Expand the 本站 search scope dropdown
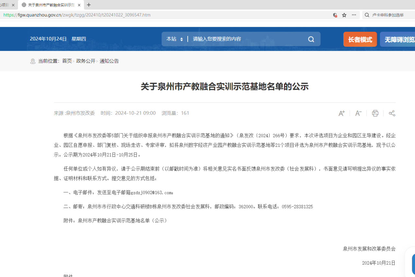 pyautogui.click(x=175, y=39)
